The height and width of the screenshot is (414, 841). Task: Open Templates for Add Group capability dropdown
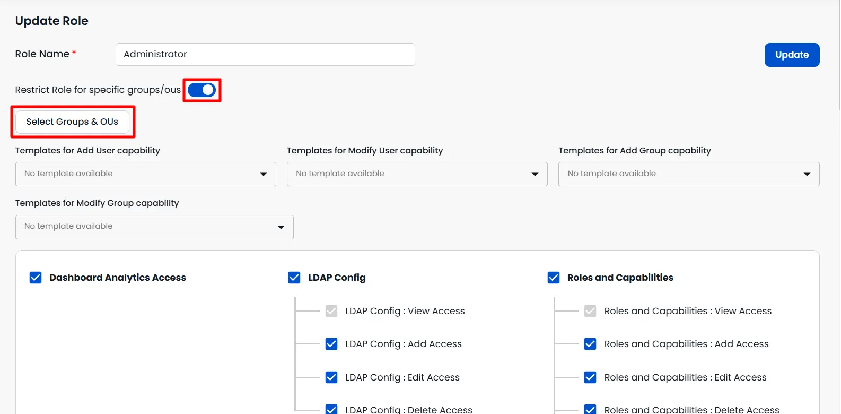(689, 174)
